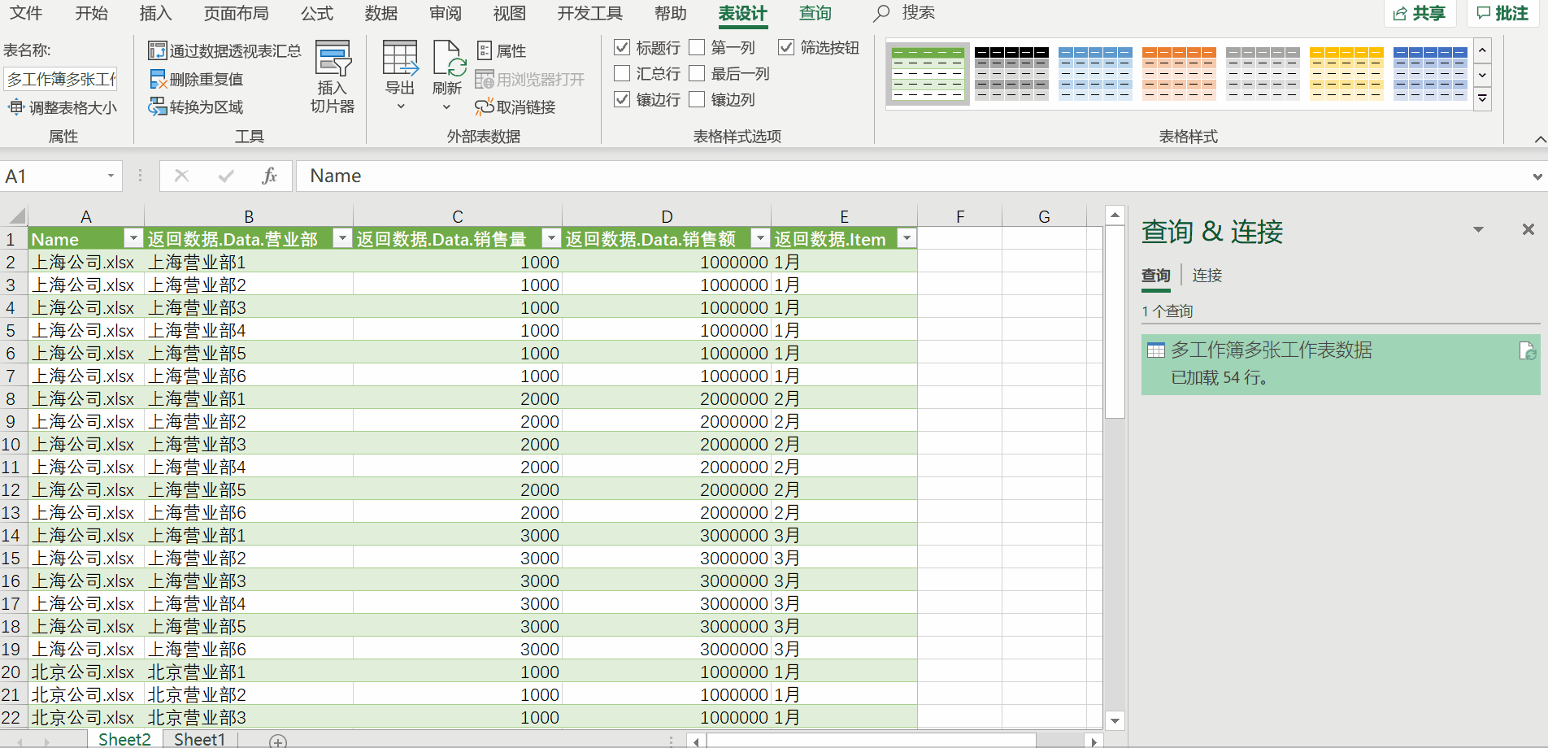Toggle the 汇总行 checkbox
Viewport: 1548px width, 748px height.
click(x=622, y=73)
